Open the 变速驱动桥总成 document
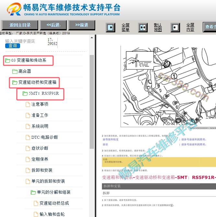Viewport: 216px width, 217px height. 54,203
